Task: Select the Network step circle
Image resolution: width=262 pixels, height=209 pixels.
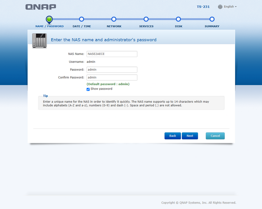Action: click(x=114, y=19)
